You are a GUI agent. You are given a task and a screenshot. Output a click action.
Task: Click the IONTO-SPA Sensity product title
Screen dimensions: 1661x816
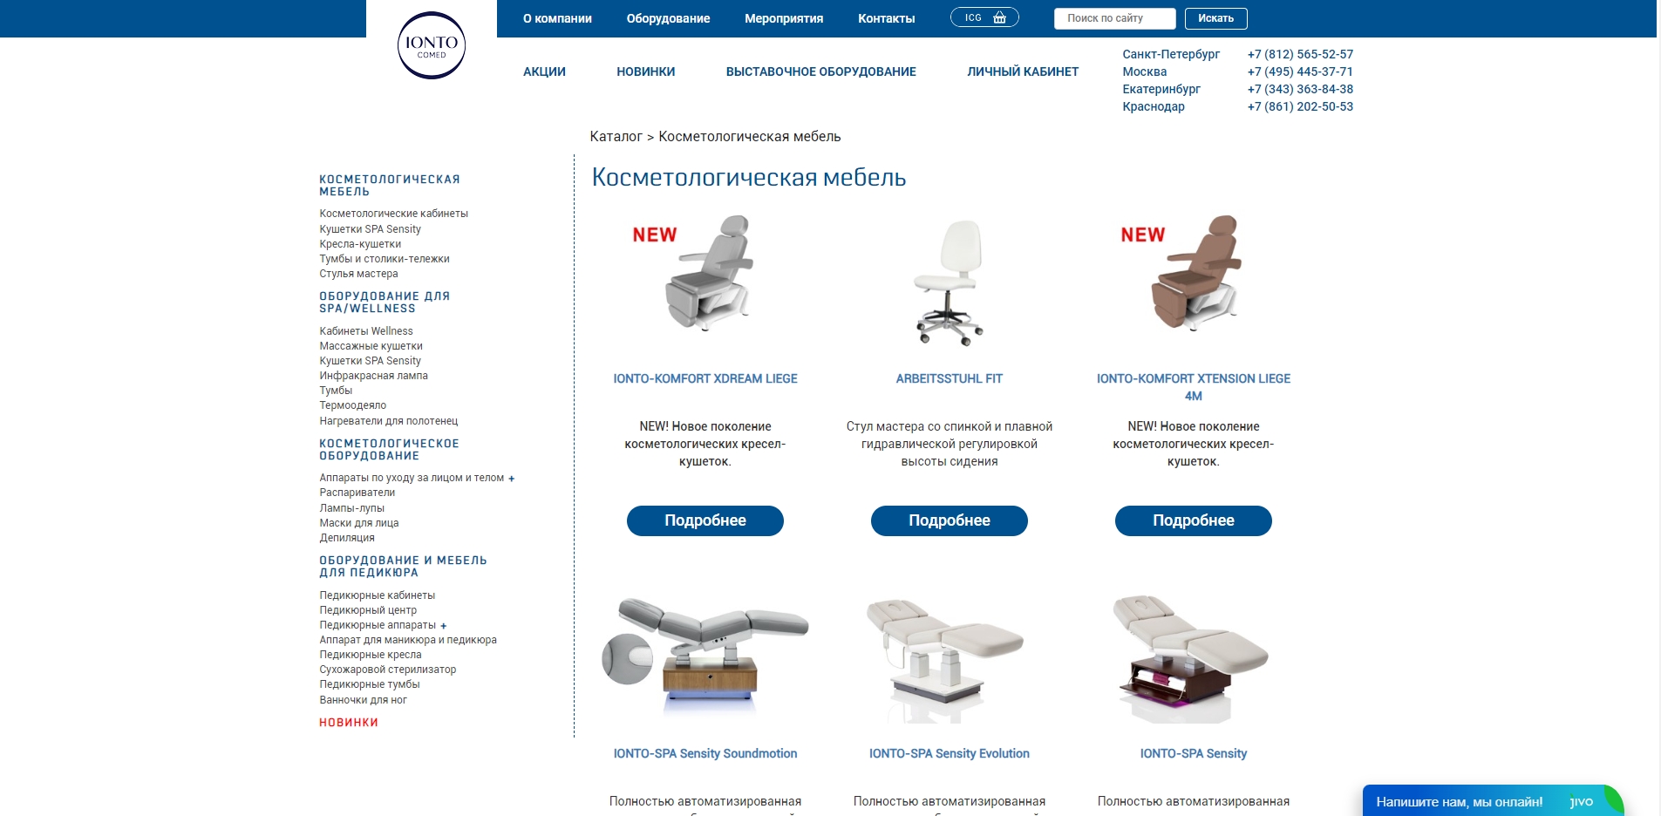(x=1194, y=753)
